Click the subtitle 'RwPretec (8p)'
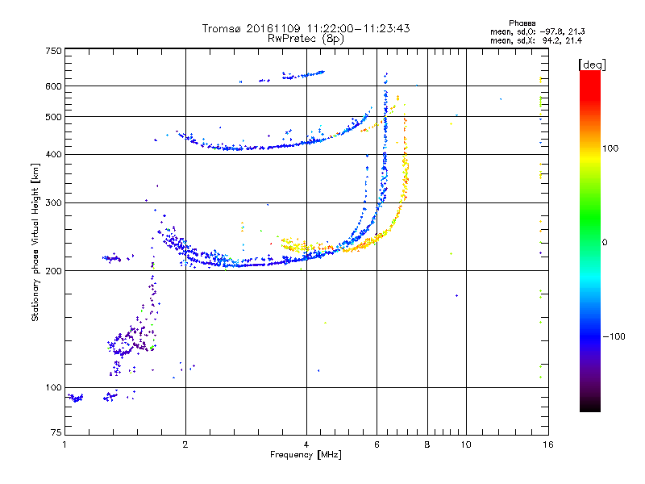 306,39
